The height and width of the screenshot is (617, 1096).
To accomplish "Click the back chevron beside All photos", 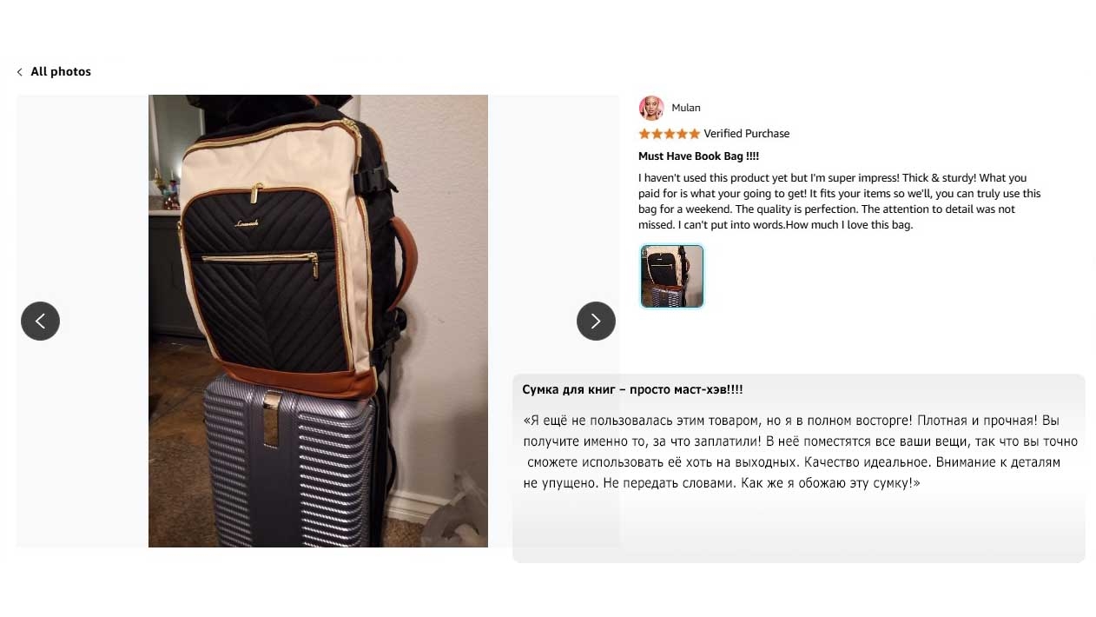I will click(19, 72).
